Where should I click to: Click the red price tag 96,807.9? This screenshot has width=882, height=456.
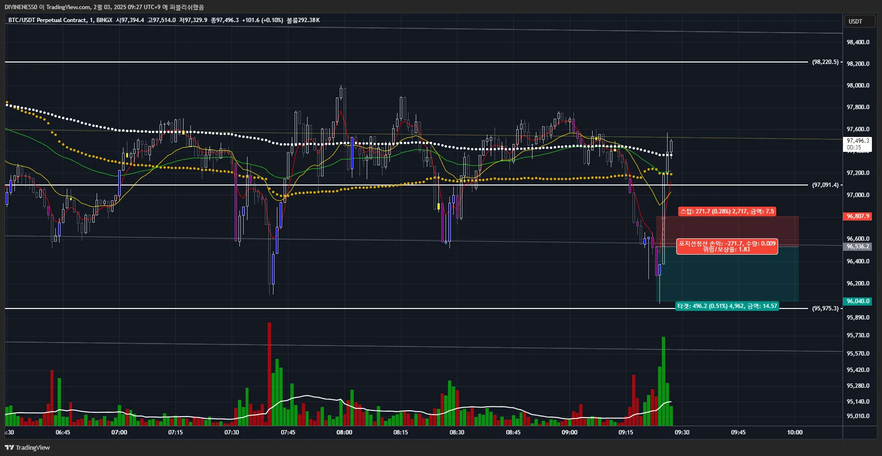pos(858,216)
